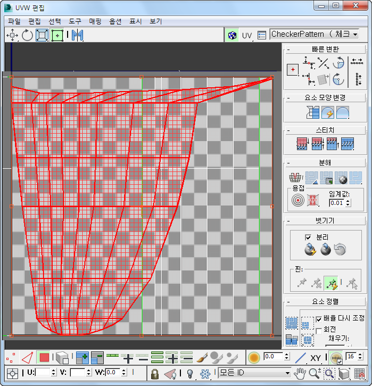Screen dimensions: 372x386
Task: Click the reset peel icon
Action: (x=340, y=250)
